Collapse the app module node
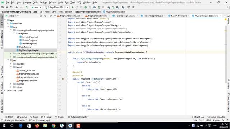This screenshot has height=129, width=230. pos(5,20)
